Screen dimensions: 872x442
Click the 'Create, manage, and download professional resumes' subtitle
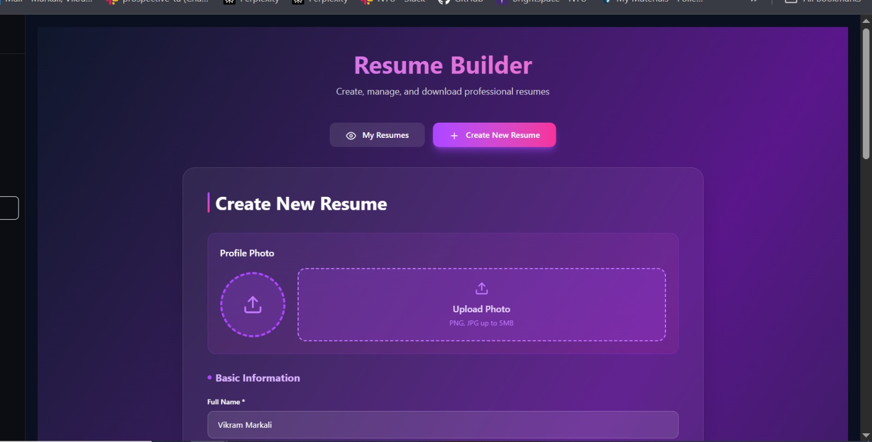(443, 92)
